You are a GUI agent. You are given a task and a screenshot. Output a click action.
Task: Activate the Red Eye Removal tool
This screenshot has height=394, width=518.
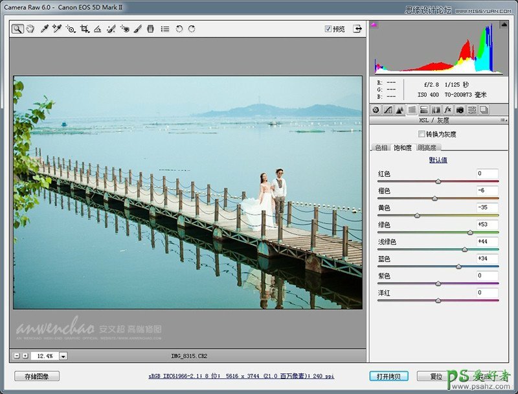click(x=124, y=29)
